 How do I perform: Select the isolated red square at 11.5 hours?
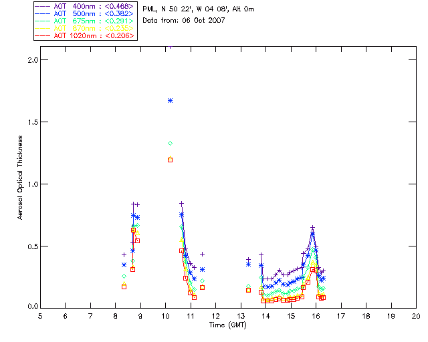[x=202, y=287]
